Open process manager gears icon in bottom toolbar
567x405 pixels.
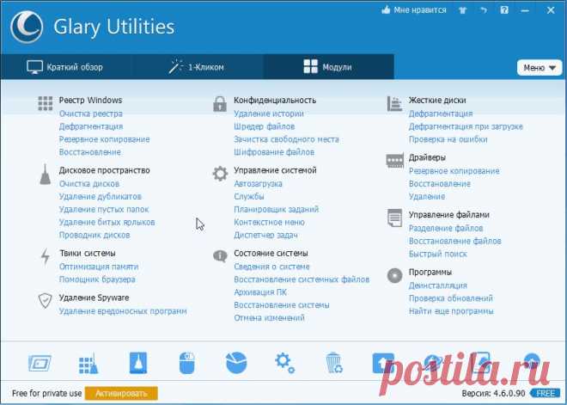(x=284, y=363)
